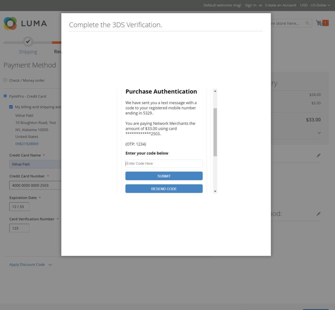Click the RESEND CODE button
This screenshot has width=335, height=310.
(x=164, y=189)
